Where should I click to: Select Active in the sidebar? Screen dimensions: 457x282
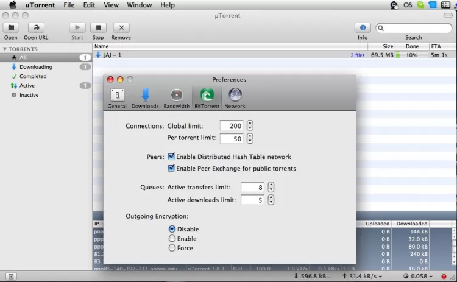coord(46,85)
